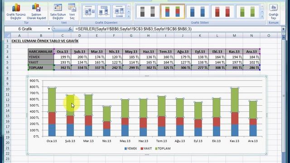The width and height of the screenshot is (290, 163).
Task: Select row 1 header
Action: (7, 41)
